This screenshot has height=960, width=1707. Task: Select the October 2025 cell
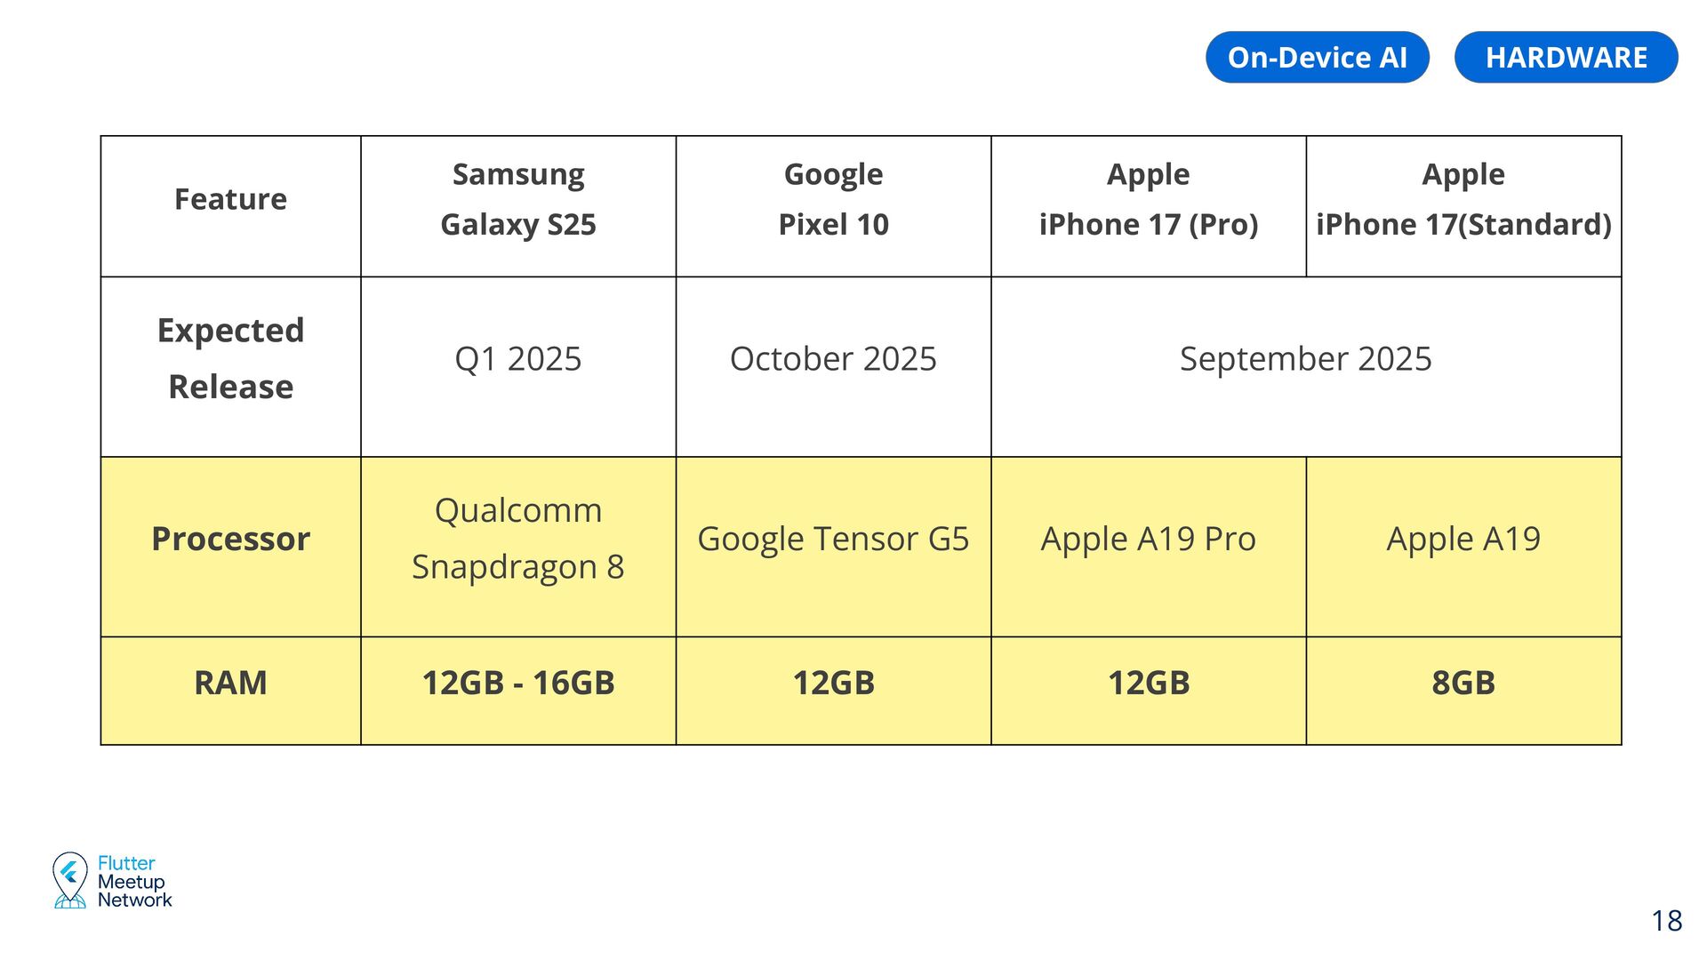pos(833,359)
